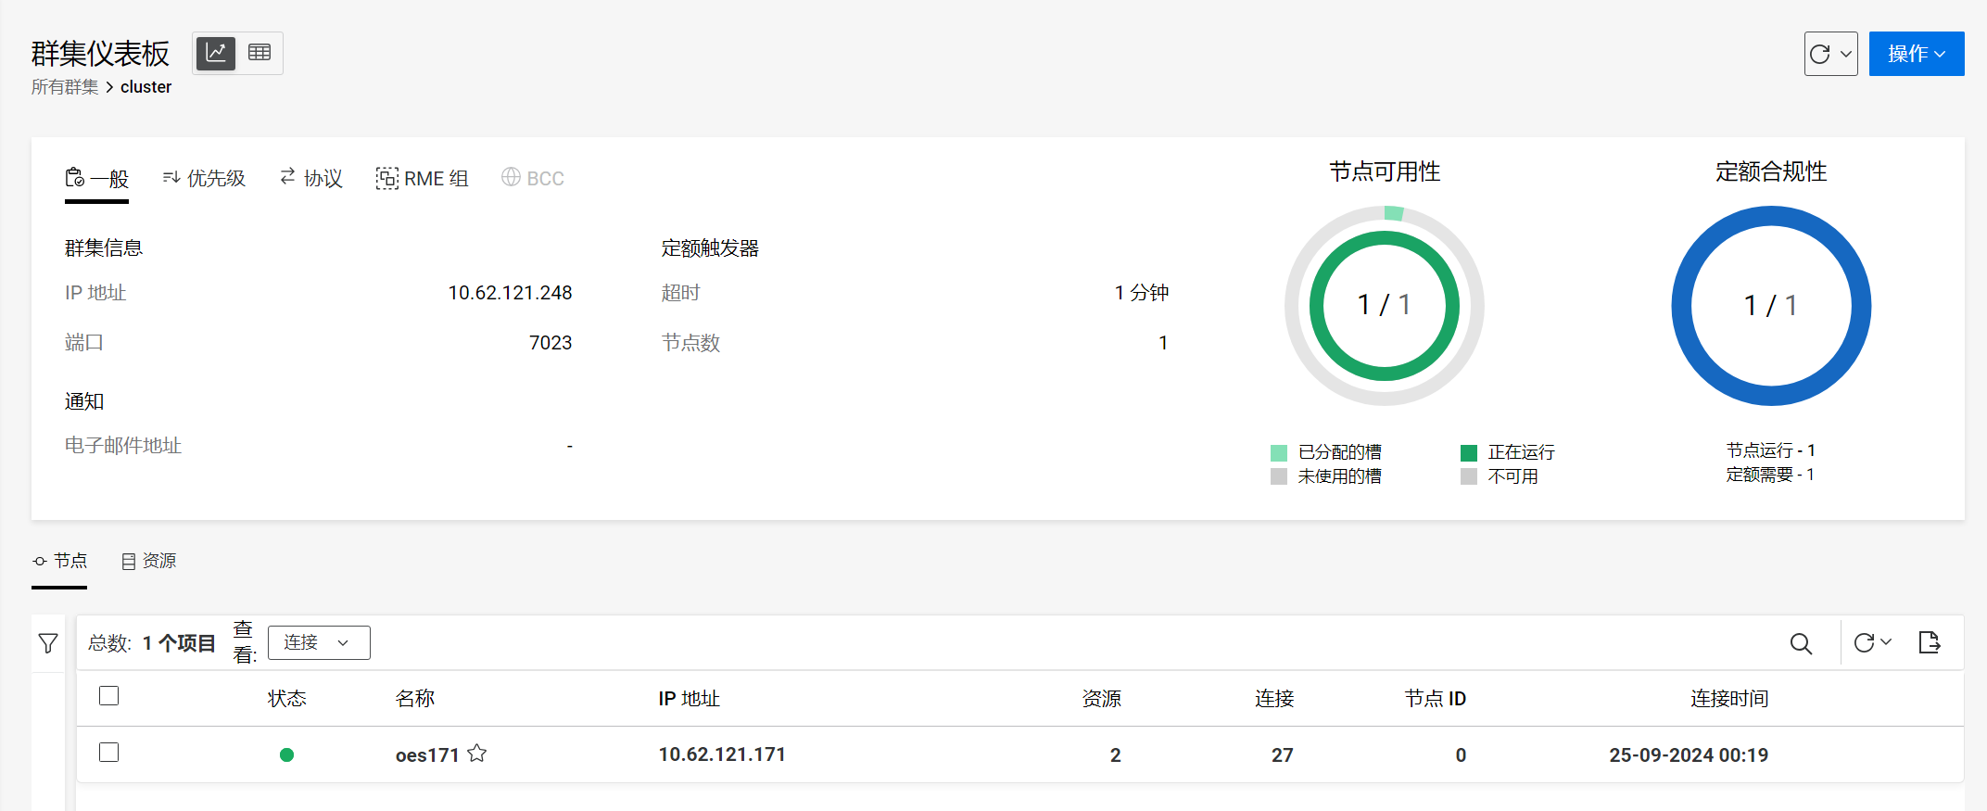Image resolution: width=1987 pixels, height=811 pixels.
Task: Expand the table refresh interval dropdown
Action: pyautogui.click(x=1886, y=642)
